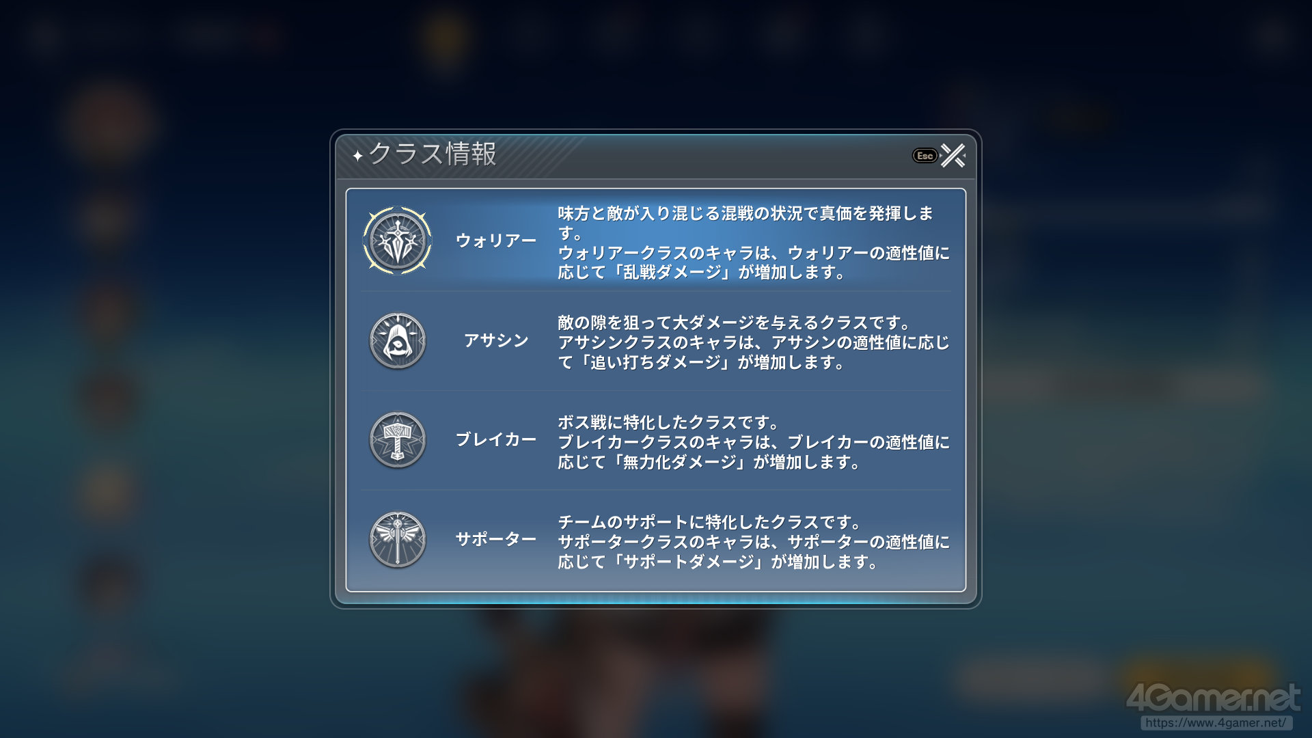Click the Supporter description about サポートダメージ

(x=754, y=542)
